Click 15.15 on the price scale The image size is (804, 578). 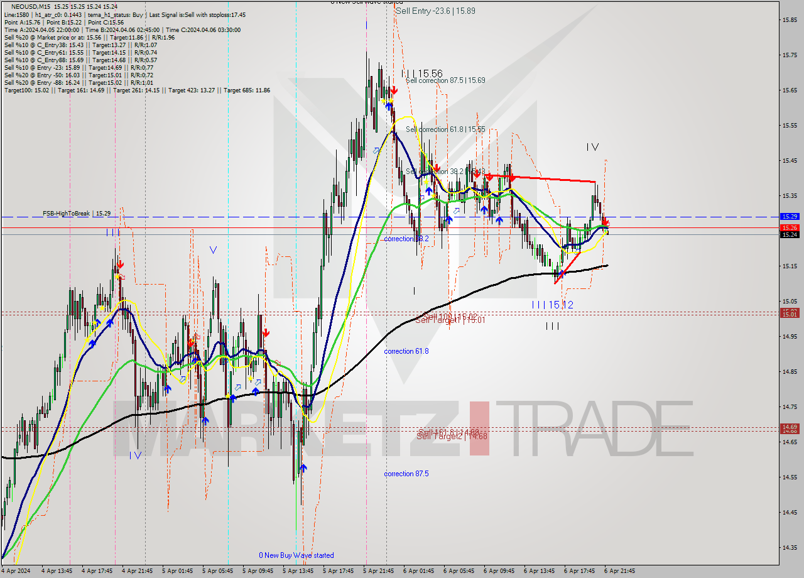[790, 266]
